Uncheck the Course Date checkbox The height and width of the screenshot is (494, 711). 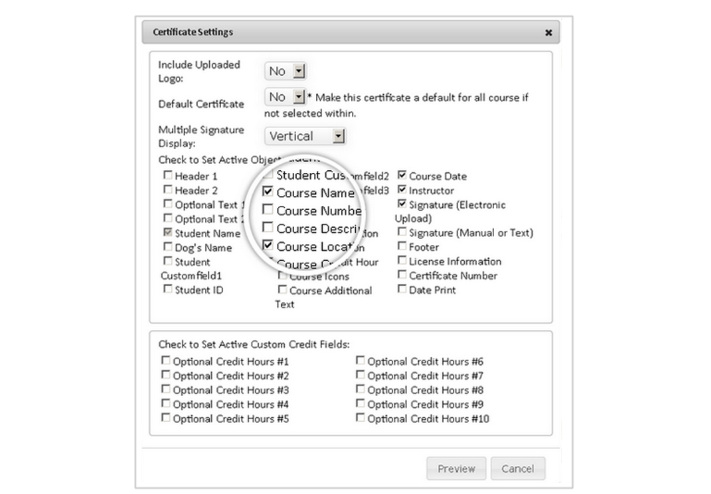pyautogui.click(x=402, y=175)
